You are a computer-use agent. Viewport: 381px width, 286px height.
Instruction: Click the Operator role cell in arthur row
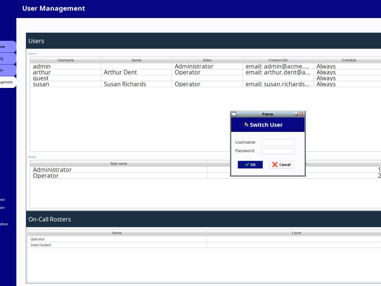tap(207, 72)
